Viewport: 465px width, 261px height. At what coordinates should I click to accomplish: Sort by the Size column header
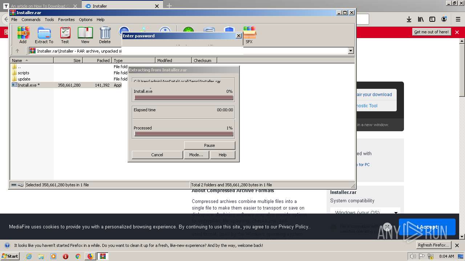coord(68,61)
